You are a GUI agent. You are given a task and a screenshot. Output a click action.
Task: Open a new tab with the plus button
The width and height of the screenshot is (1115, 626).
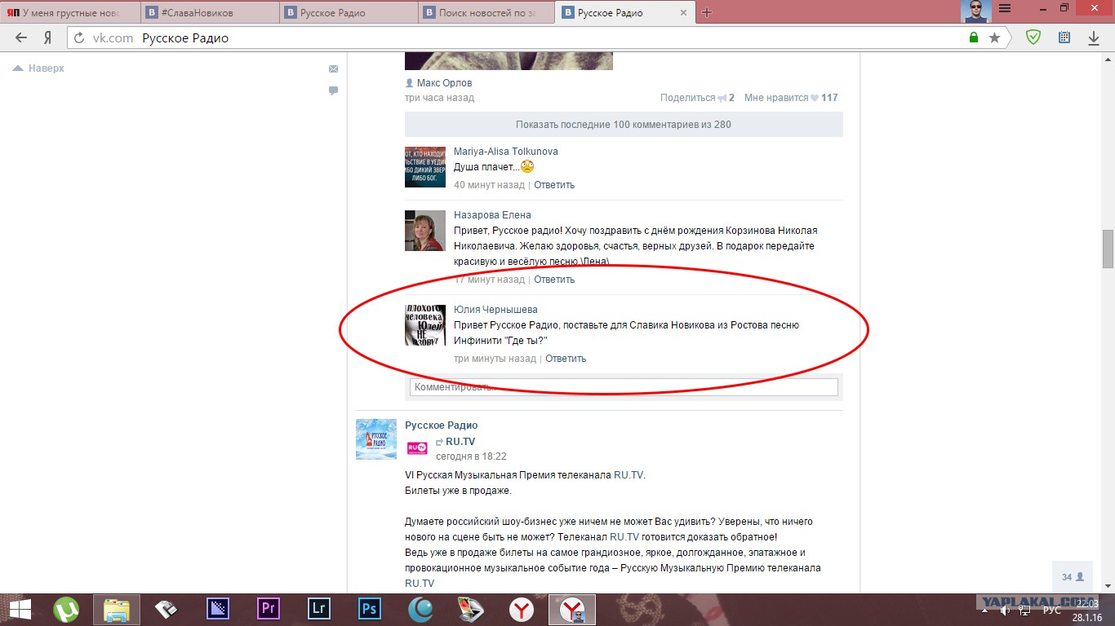coord(707,12)
